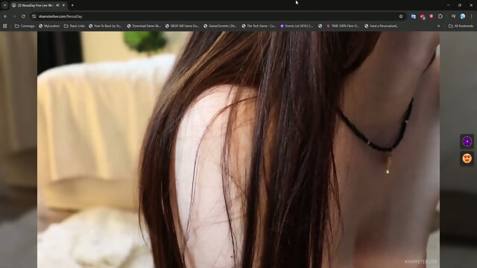Open the Download Game bookmark
The width and height of the screenshot is (477, 268).
[x=144, y=26]
